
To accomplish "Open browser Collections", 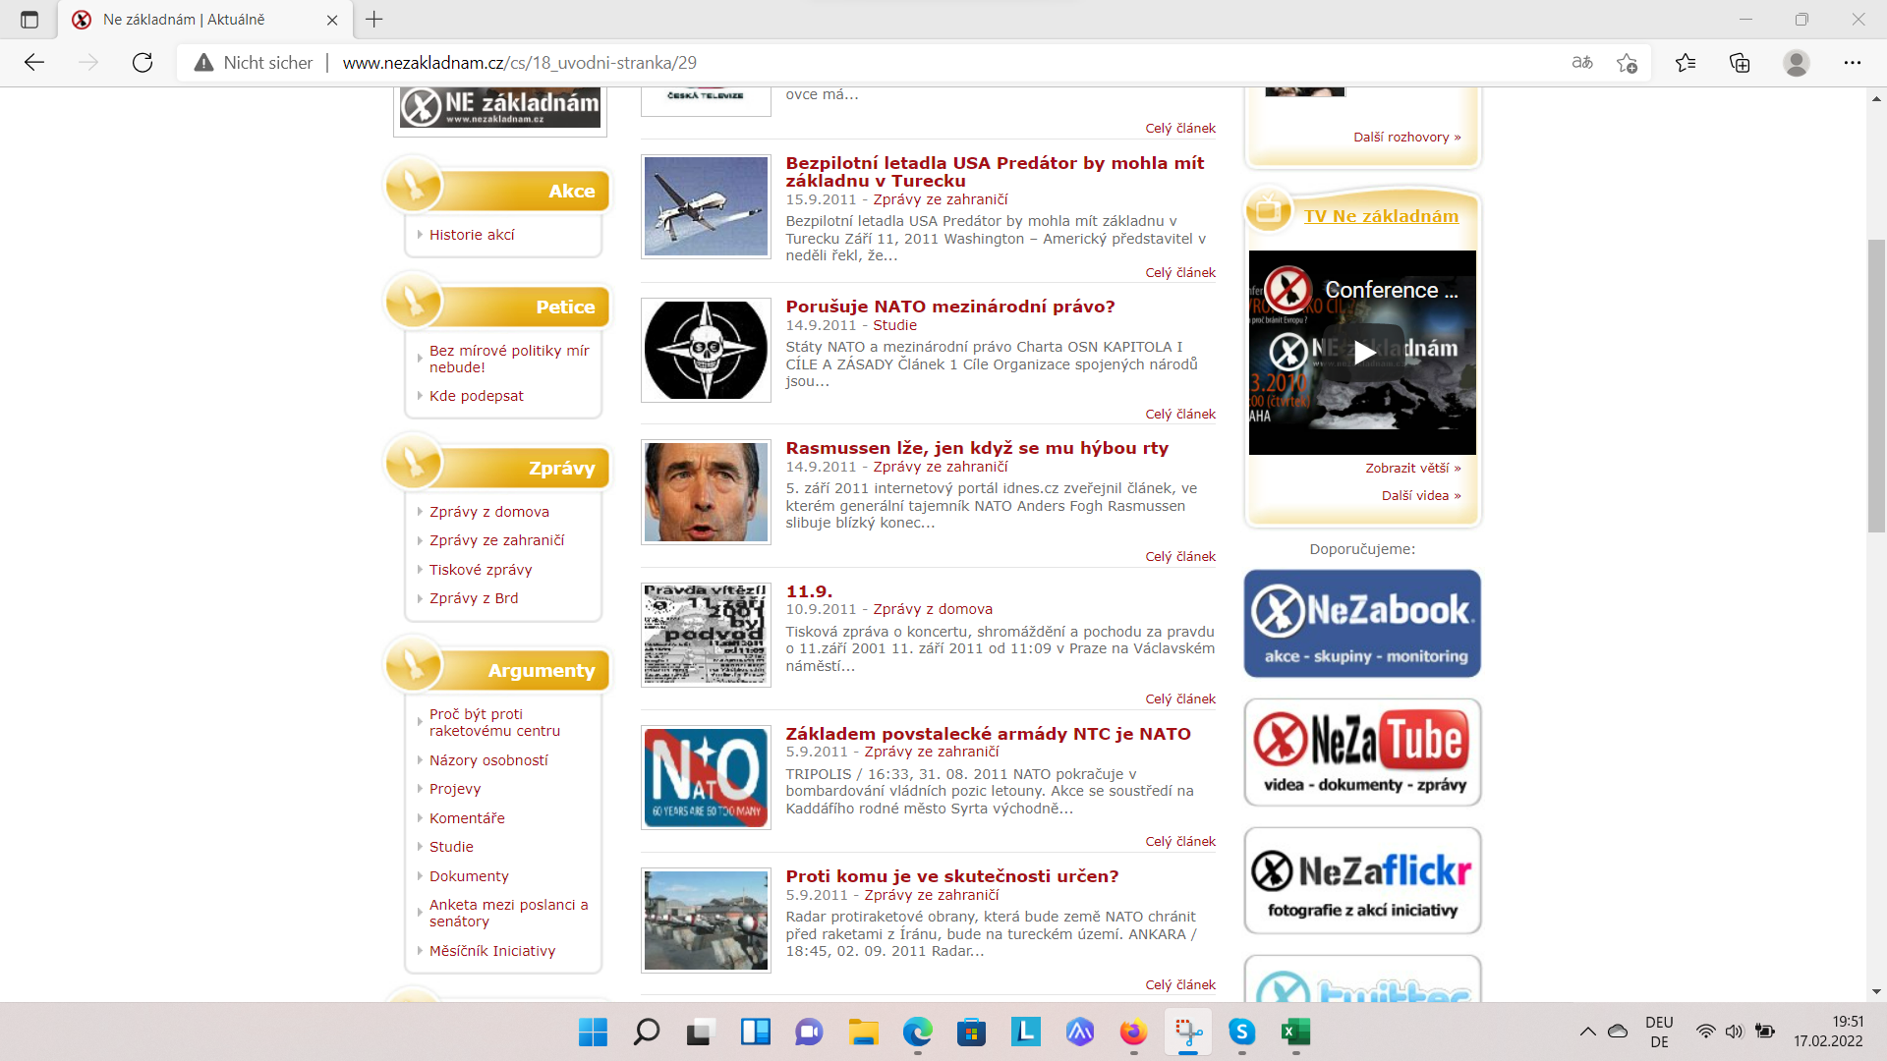I will pyautogui.click(x=1740, y=63).
